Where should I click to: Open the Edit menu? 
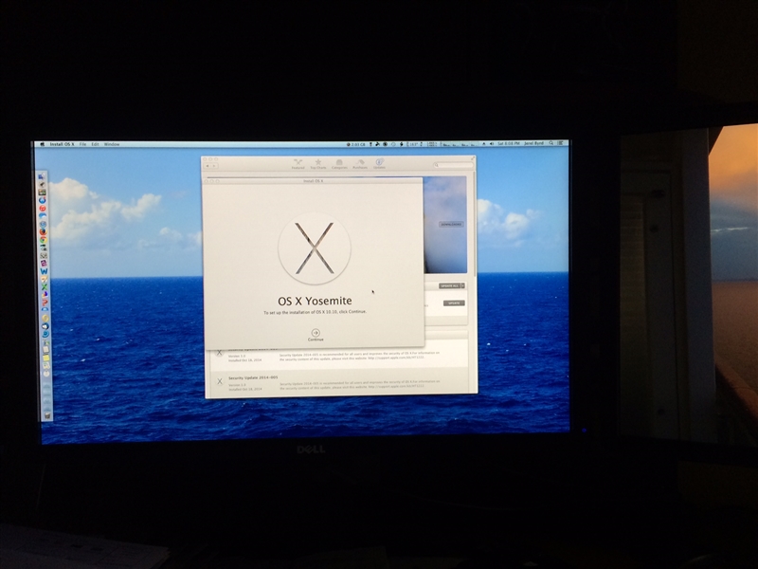[x=96, y=144]
